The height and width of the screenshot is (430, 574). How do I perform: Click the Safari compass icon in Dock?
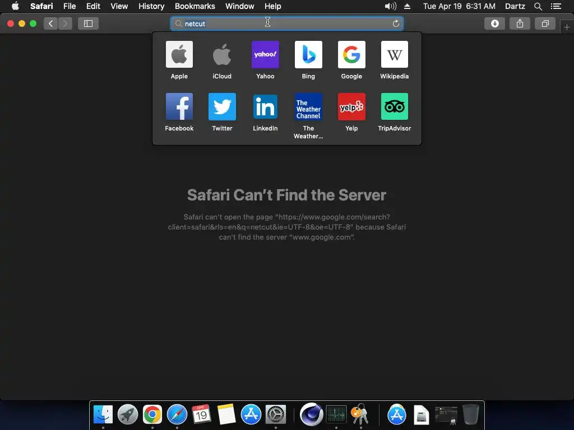pyautogui.click(x=177, y=414)
